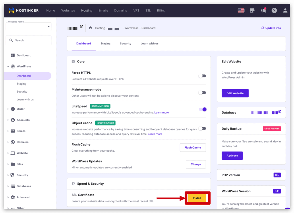
Task: Open the Website name dropdown
Action: [x=28, y=27]
